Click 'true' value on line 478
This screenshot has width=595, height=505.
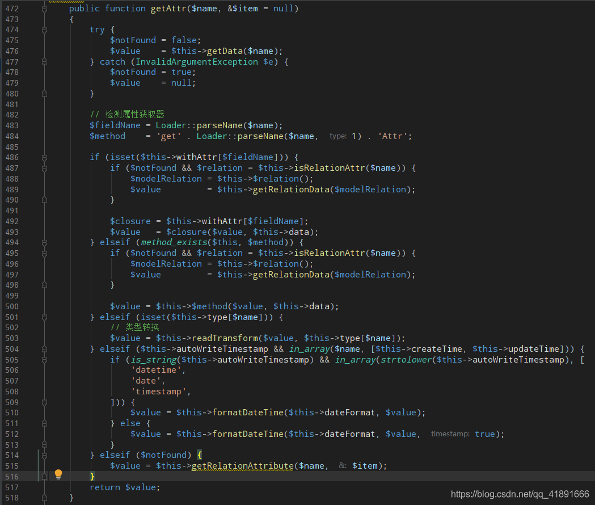coord(181,73)
